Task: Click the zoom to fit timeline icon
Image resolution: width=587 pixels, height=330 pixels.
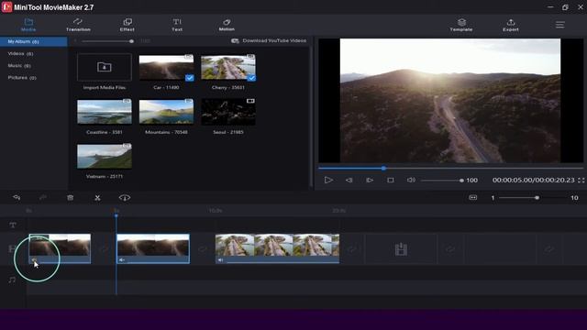Action: click(x=473, y=198)
